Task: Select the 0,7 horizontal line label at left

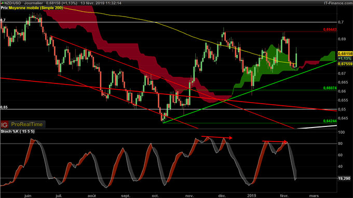Action: pos(3,20)
